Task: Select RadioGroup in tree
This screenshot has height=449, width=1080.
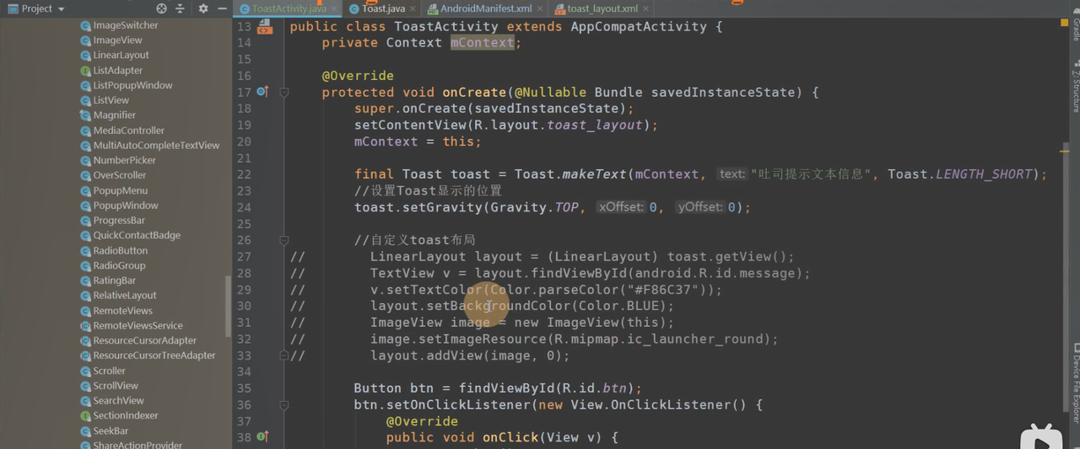Action: [119, 265]
